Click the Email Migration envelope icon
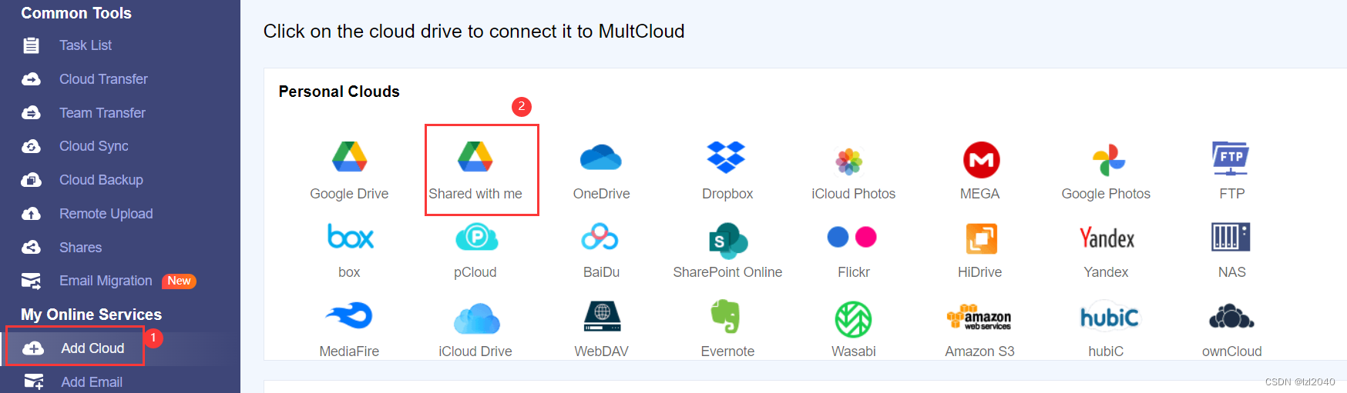Screen dimensions: 1347x393 tap(32, 281)
